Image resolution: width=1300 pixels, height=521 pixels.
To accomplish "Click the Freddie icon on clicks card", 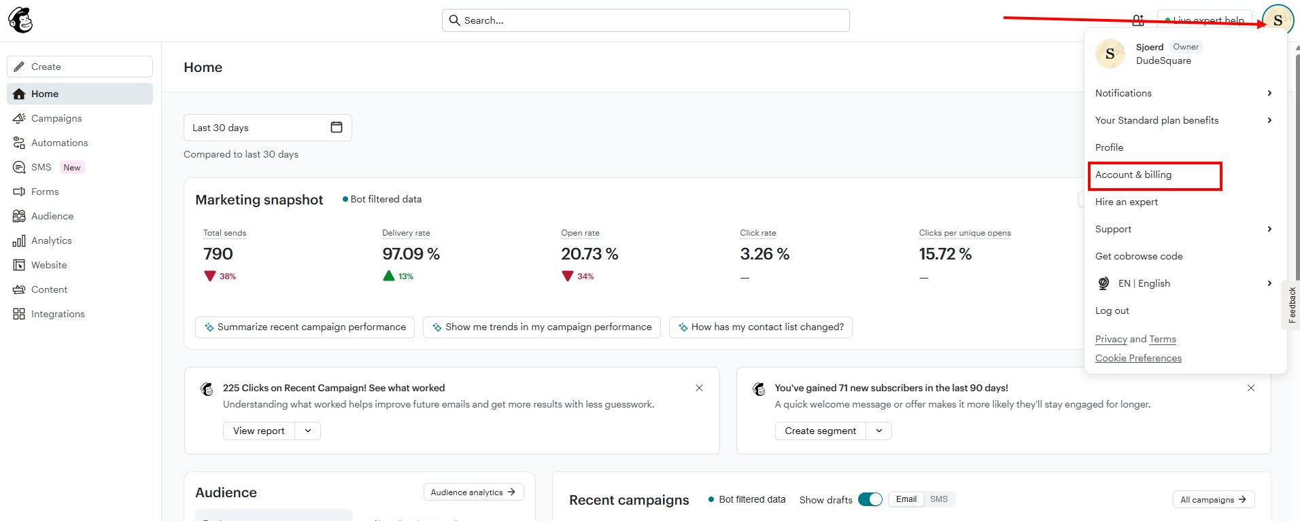I will 207,389.
